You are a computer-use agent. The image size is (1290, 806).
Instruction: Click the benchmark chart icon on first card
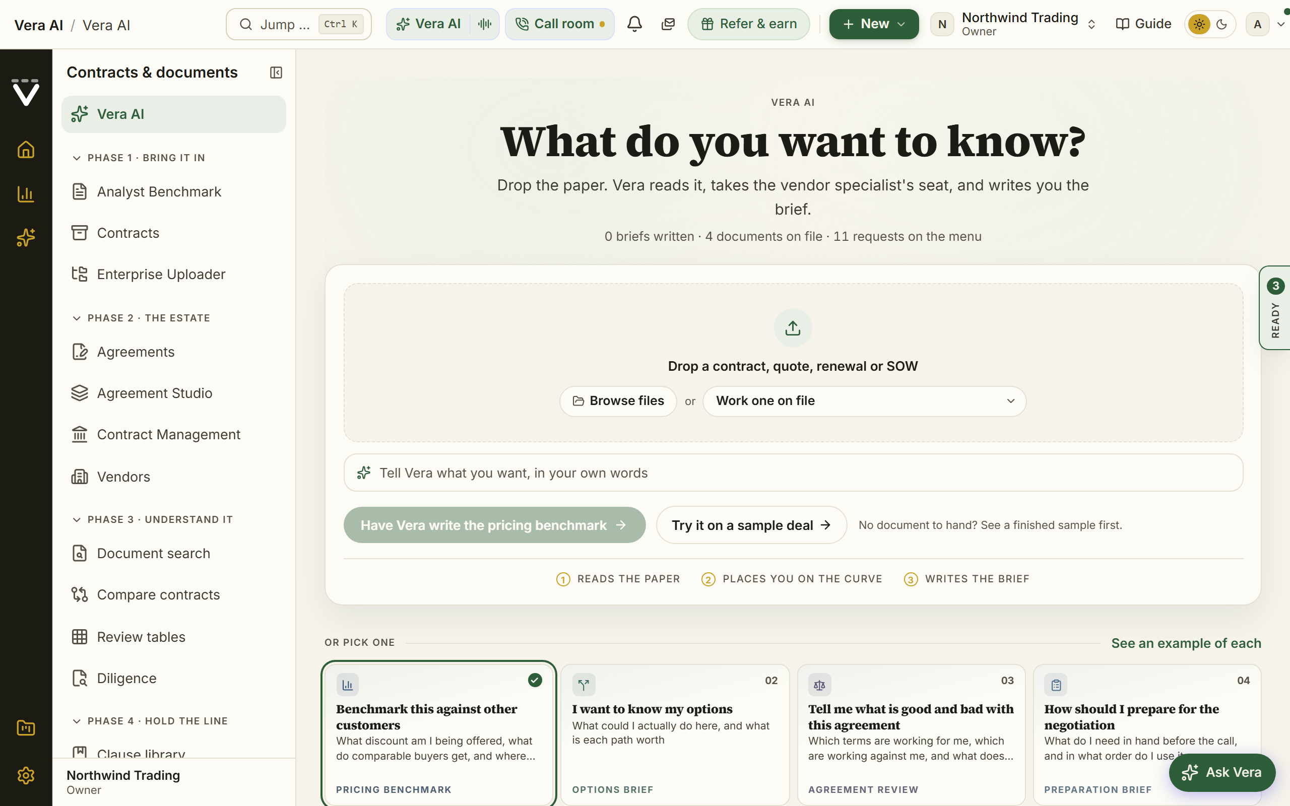point(348,685)
